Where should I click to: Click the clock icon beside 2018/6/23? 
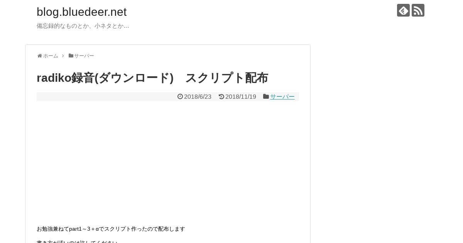(180, 96)
